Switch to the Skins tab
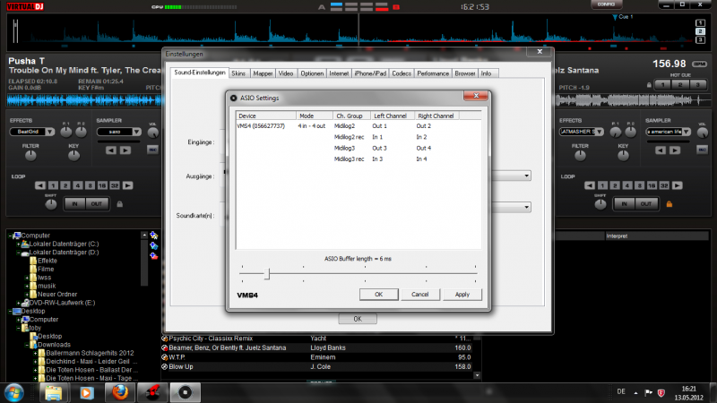The image size is (717, 403). click(x=238, y=73)
